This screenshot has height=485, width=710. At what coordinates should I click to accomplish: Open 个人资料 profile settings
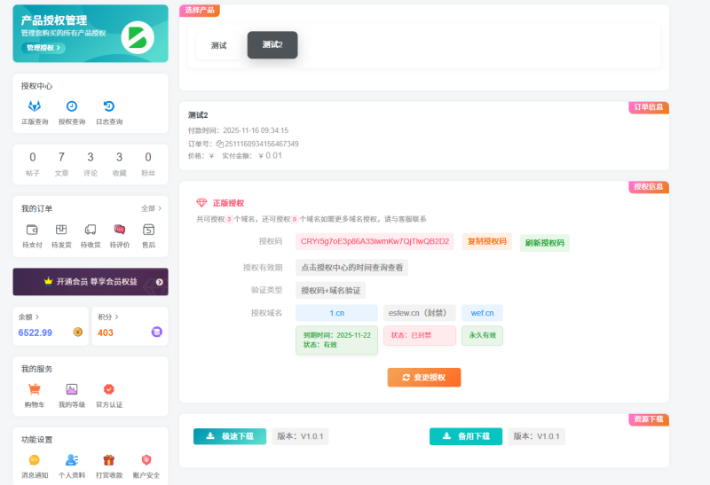(72, 466)
